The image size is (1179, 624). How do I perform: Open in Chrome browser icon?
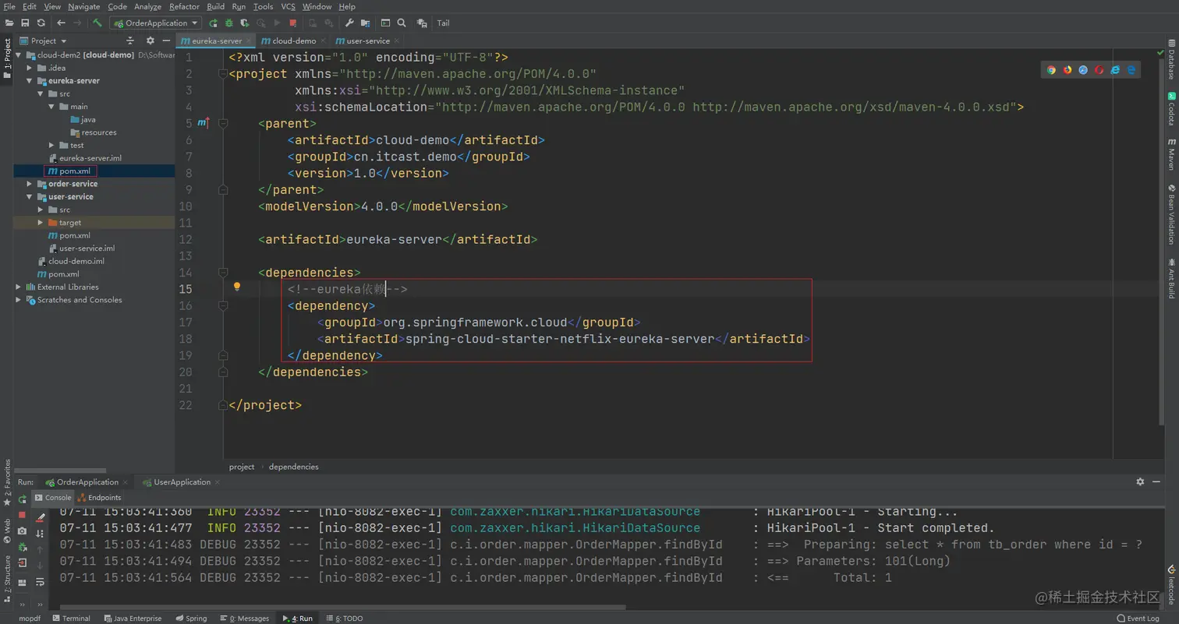coord(1051,70)
